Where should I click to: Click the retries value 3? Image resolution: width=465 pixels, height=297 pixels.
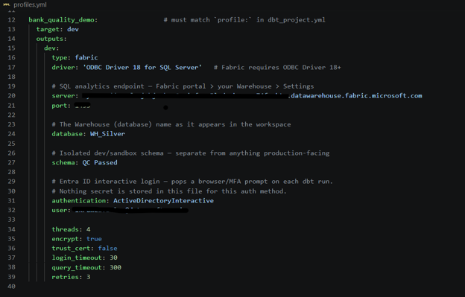89,277
